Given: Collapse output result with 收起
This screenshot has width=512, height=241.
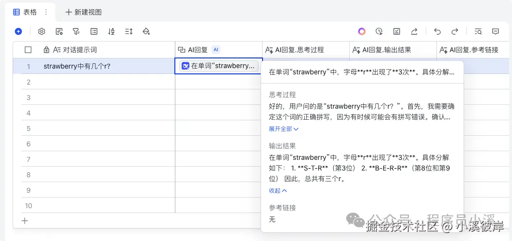Looking at the screenshot, I should click(278, 191).
